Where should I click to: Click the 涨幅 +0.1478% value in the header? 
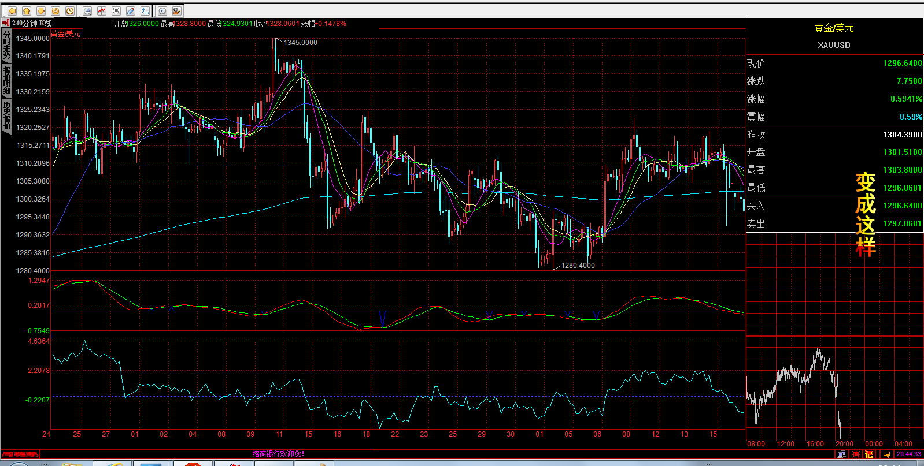tap(331, 24)
